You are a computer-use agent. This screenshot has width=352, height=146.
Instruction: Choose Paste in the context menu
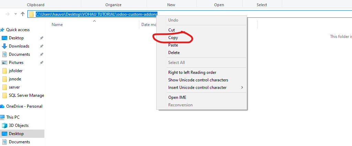click(173, 45)
